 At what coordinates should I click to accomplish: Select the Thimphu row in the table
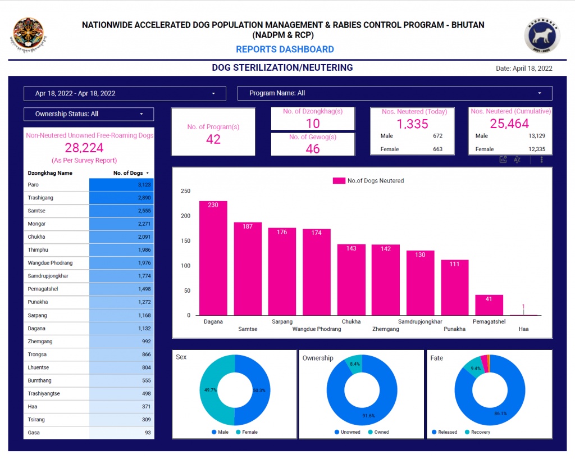(x=89, y=250)
